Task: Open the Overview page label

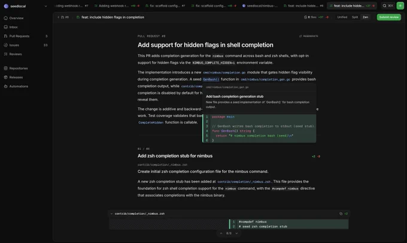Action: 16,18
